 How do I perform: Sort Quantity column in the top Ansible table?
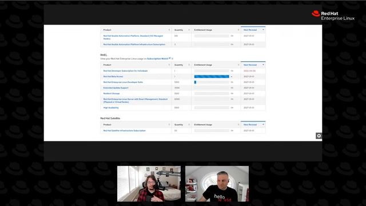[x=189, y=30]
